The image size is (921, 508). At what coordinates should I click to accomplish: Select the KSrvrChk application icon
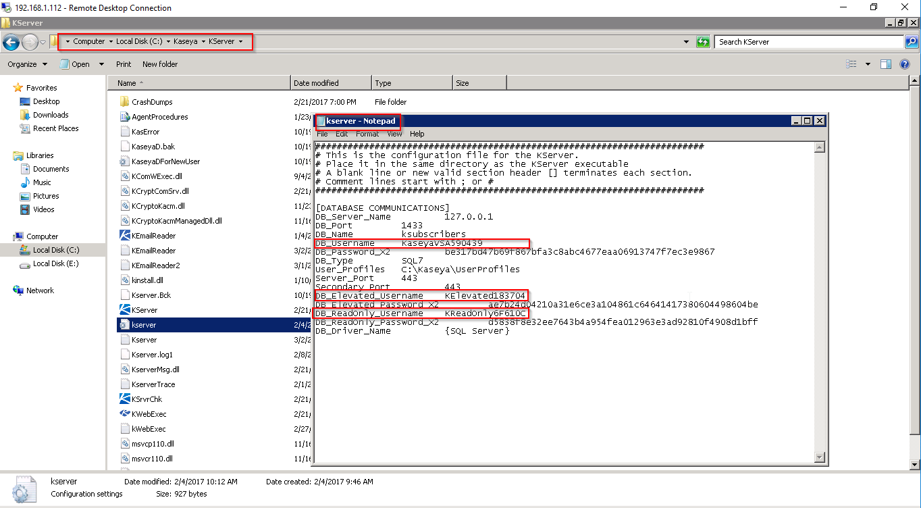click(124, 399)
